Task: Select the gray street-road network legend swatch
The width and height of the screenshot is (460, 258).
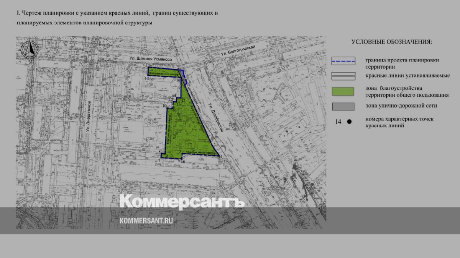Action: pos(343,106)
